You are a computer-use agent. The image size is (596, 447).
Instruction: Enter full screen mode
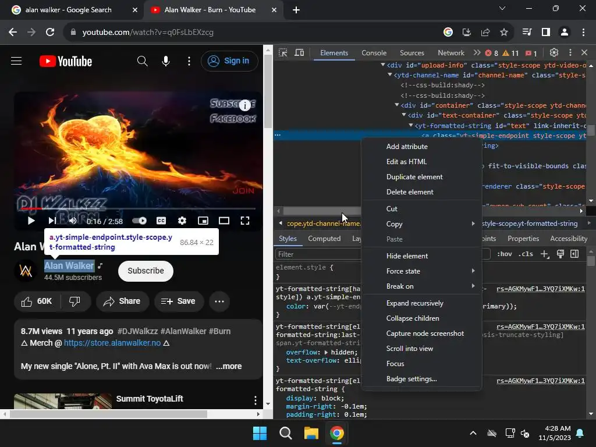[245, 221]
